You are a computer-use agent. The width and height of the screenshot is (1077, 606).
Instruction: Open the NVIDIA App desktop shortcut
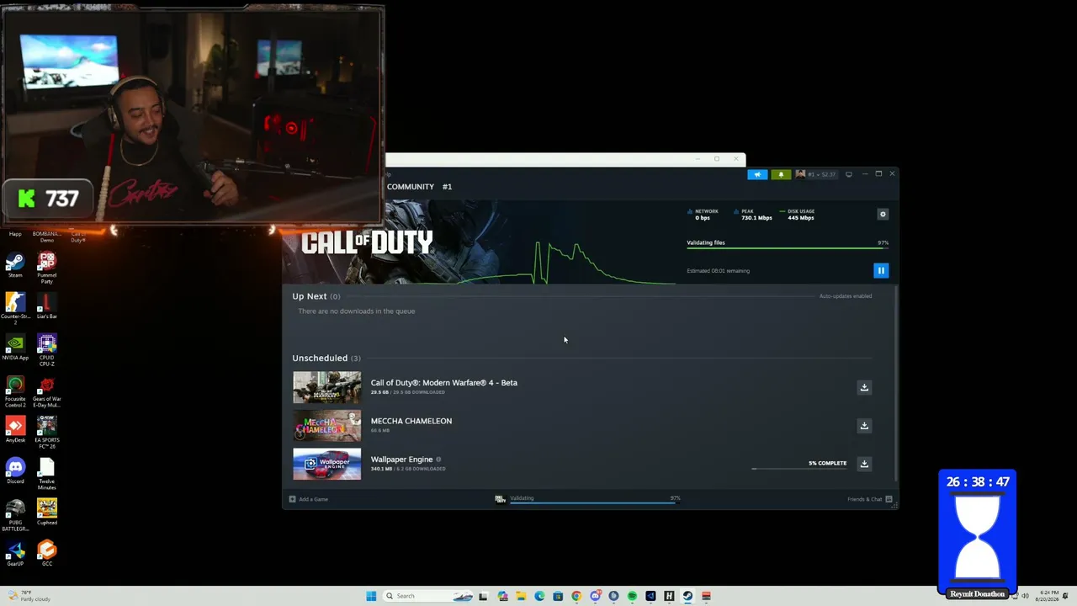tap(15, 348)
